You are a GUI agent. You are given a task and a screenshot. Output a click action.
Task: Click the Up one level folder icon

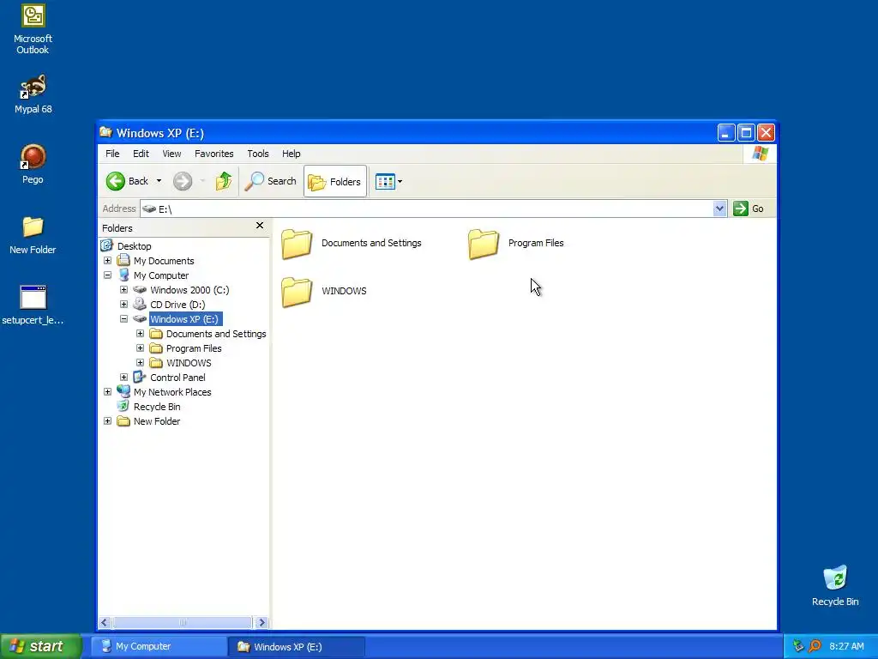point(224,181)
